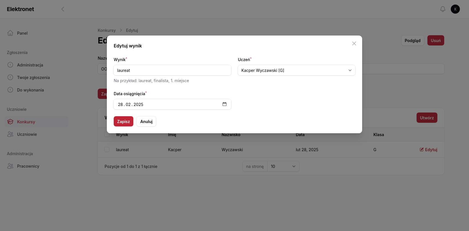Screen dimensions: 469x231
Task: Open Uczniowie in the sidebar
Action: click(x=27, y=134)
